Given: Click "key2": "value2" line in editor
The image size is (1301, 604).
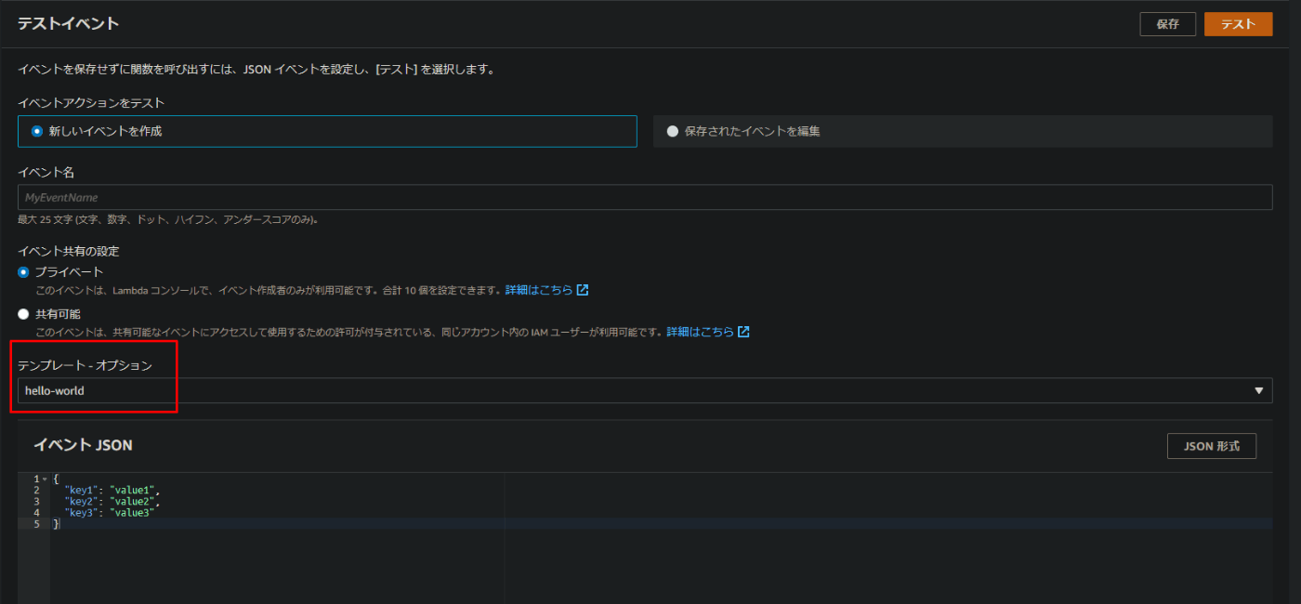Looking at the screenshot, I should [x=112, y=501].
